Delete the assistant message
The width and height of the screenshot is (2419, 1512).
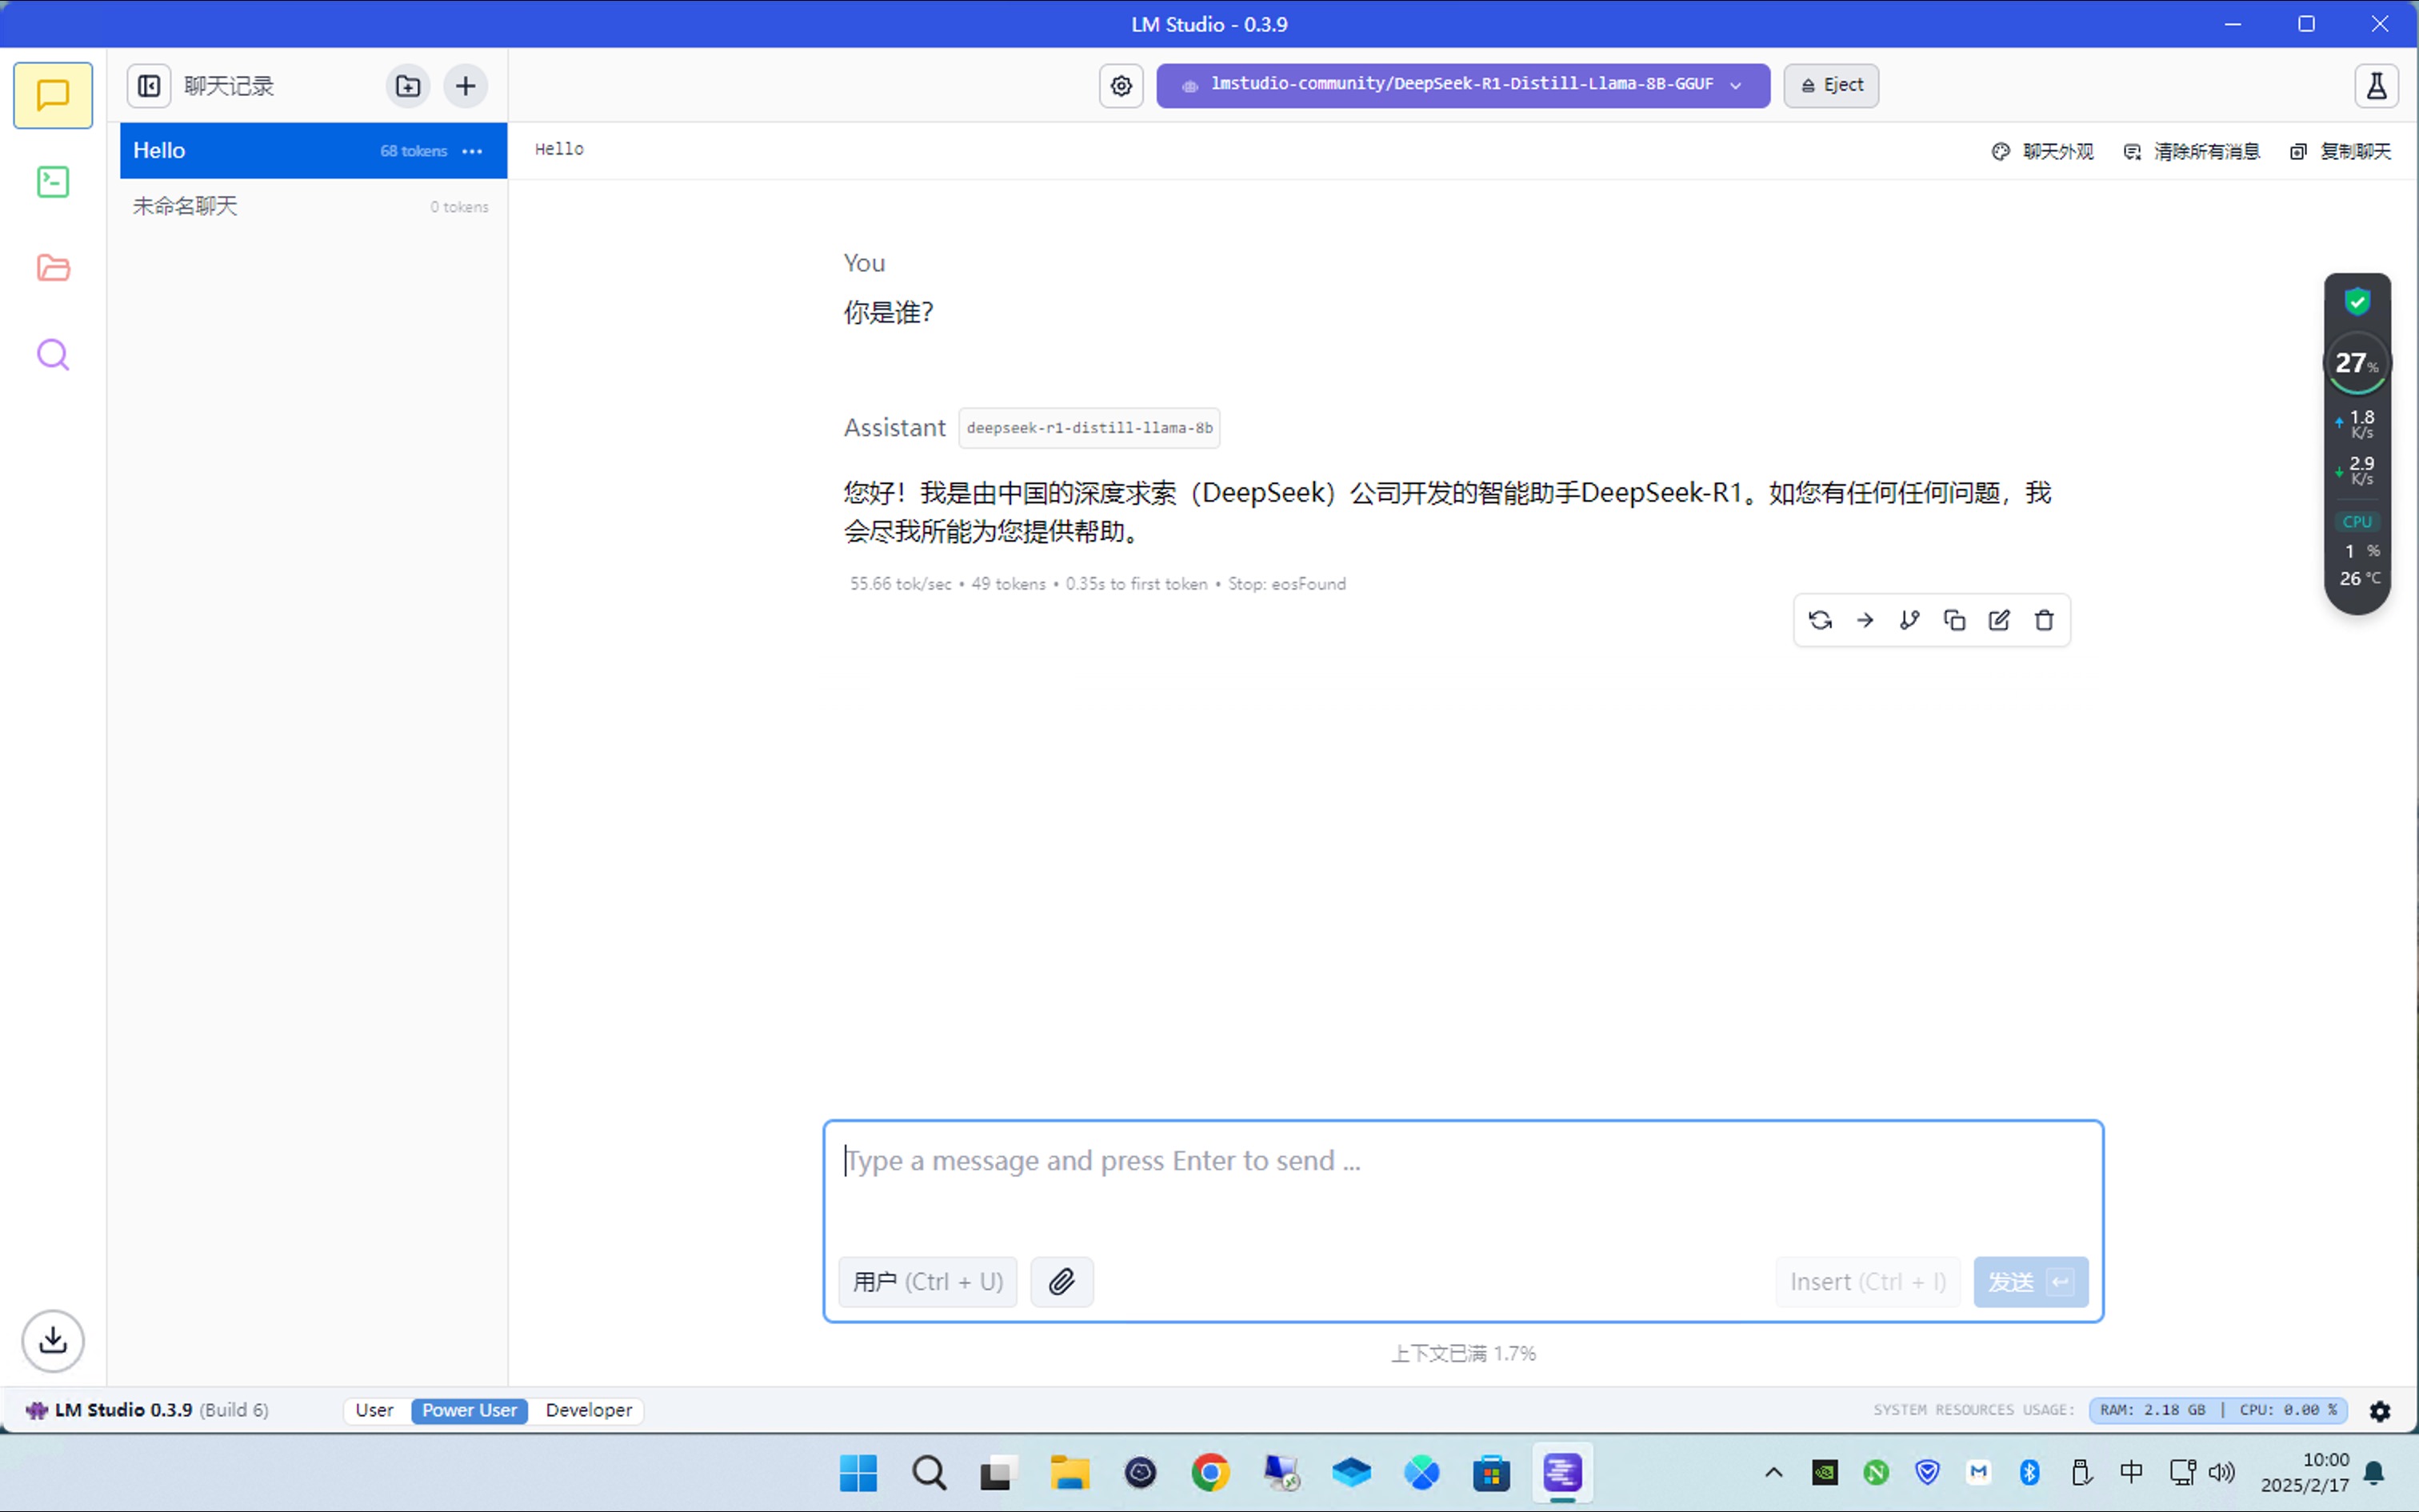coord(2044,620)
